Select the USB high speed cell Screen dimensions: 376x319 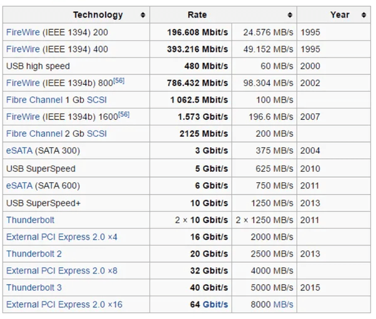[76, 66]
